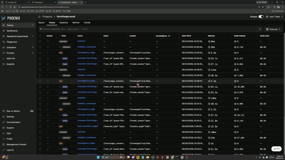Viewport: 285px width, 160px height.
Task: Toggle the side navigation panel icon beside Projects
Action: [x=40, y=17]
